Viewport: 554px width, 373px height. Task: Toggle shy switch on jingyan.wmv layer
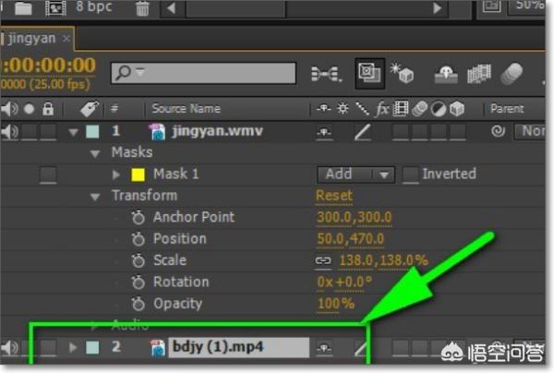pyautogui.click(x=324, y=132)
